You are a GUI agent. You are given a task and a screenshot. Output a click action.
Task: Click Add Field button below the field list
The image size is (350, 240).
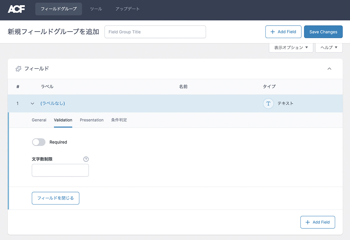point(318,222)
